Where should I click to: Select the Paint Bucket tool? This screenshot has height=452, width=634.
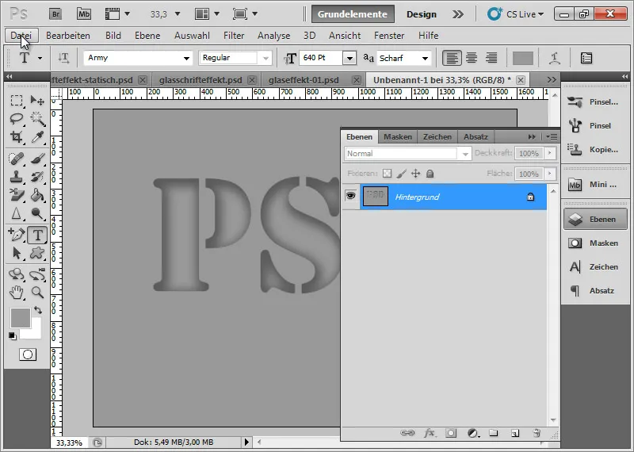coord(37,195)
